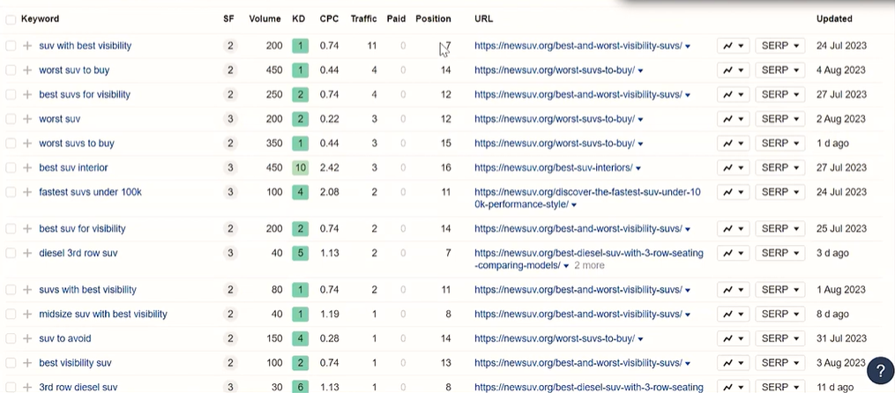
Task: Expand '2 more' URLs for diesel 3rd row suv
Action: (x=589, y=265)
